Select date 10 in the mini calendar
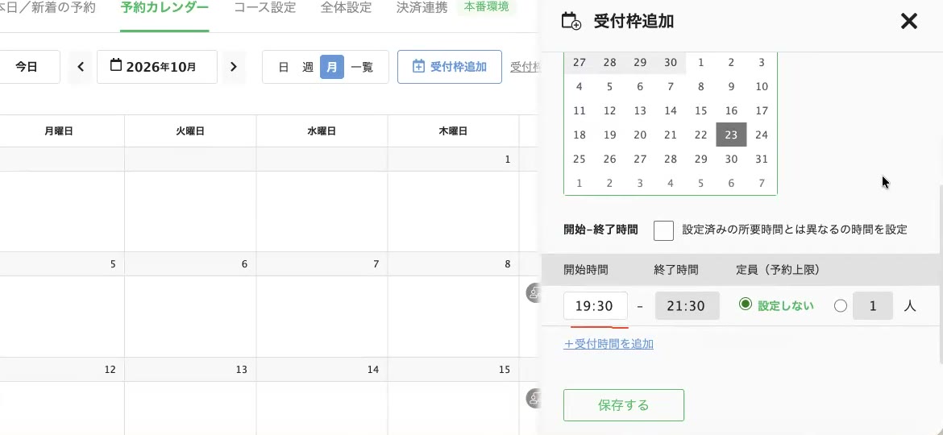The width and height of the screenshot is (943, 435). 762,86
